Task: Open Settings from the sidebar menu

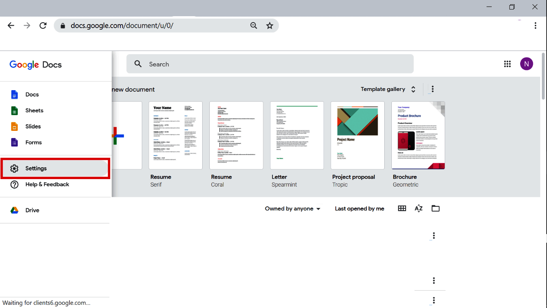Action: coord(36,168)
